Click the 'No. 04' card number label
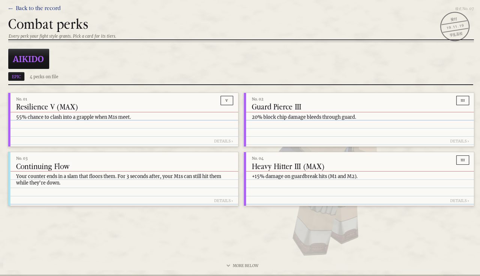Image resolution: width=480 pixels, height=276 pixels. coord(258,158)
